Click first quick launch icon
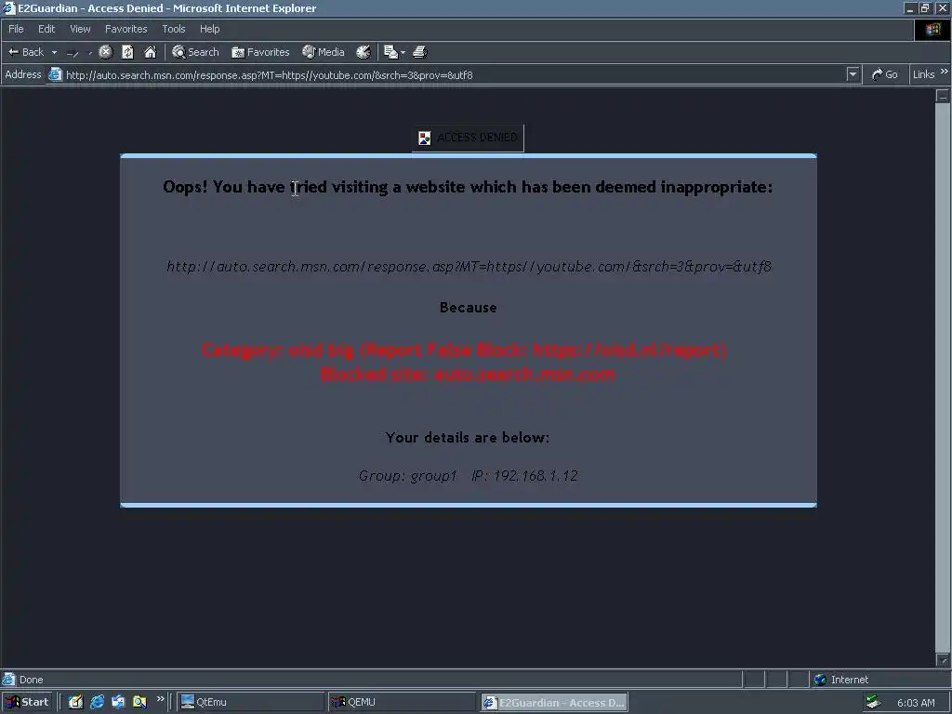The image size is (952, 714). [x=75, y=702]
